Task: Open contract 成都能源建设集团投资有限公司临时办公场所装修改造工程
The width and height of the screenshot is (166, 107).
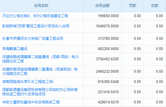Action: click(x=40, y=92)
